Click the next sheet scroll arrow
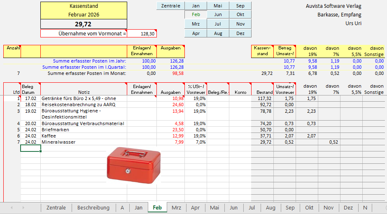 tap(23, 208)
